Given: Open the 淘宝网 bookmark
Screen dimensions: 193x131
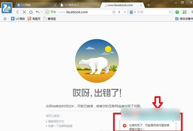Looking at the screenshot, I should tap(34, 19).
